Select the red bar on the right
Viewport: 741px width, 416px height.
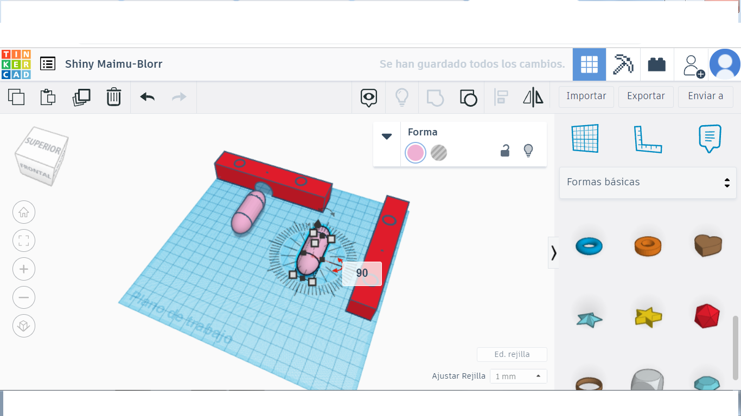[378, 258]
